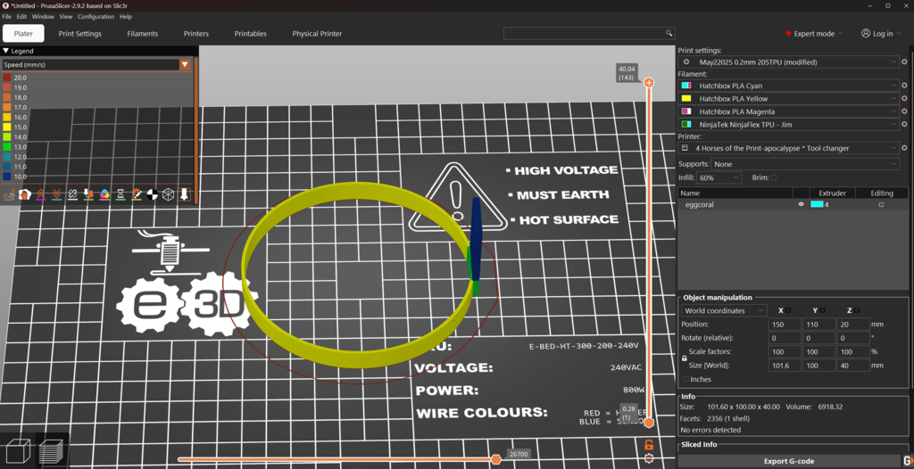Click eggcoral editing icon
Image resolution: width=914 pixels, height=469 pixels.
tap(882, 204)
